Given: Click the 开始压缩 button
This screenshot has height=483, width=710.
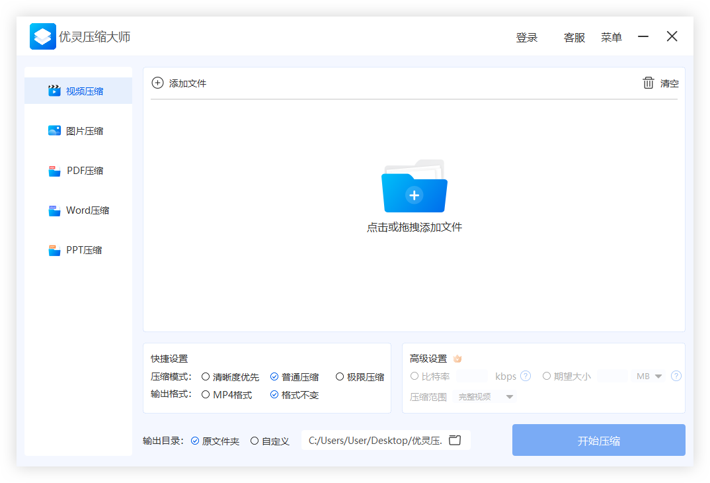Looking at the screenshot, I should coord(598,440).
